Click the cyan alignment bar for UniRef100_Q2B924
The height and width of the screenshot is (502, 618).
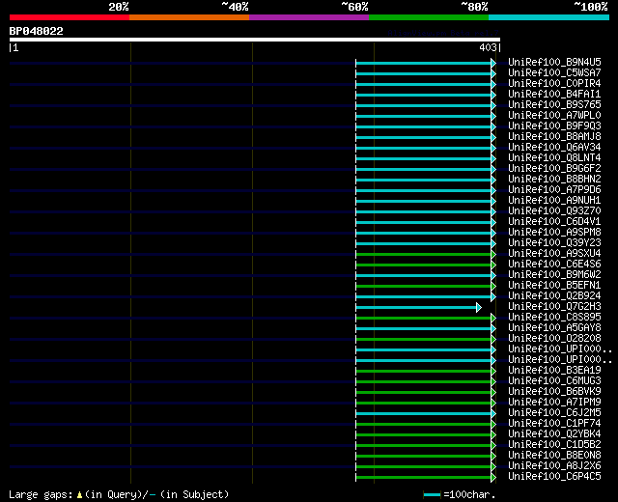click(423, 297)
